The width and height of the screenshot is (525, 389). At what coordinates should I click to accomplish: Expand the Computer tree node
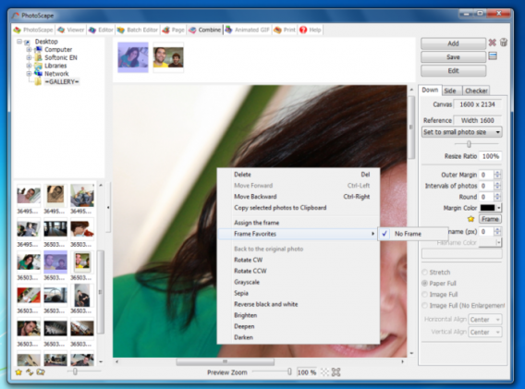(30, 50)
